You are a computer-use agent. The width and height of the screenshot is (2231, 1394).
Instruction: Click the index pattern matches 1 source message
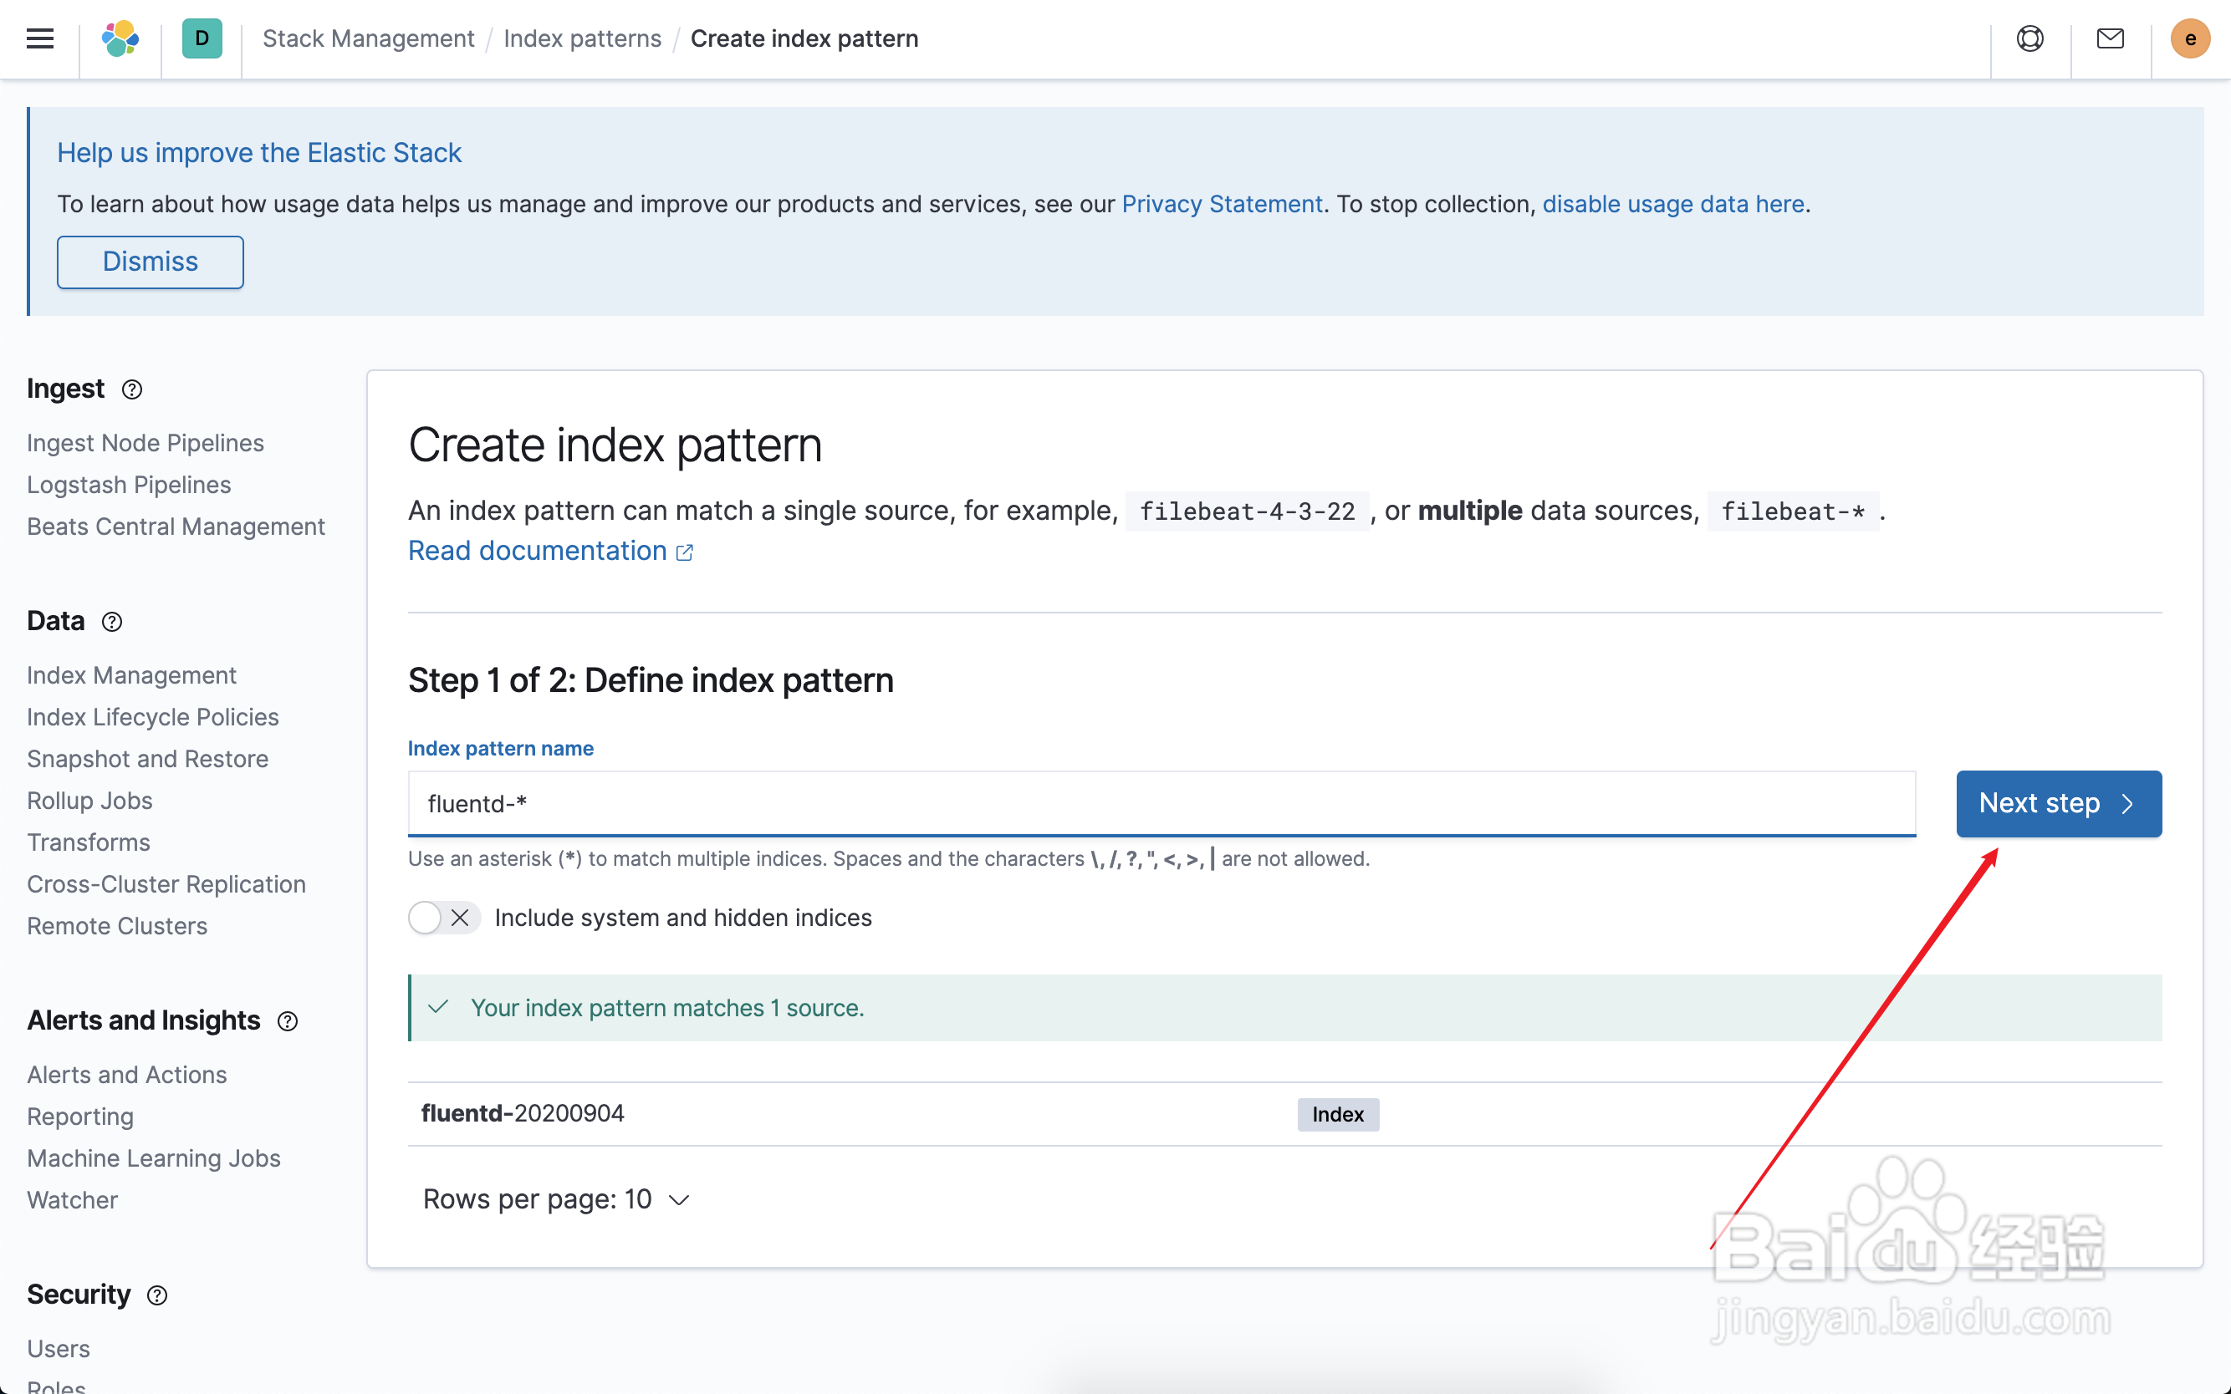point(1284,1008)
